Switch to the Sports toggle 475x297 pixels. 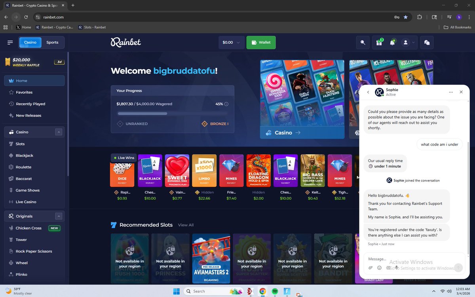[52, 42]
